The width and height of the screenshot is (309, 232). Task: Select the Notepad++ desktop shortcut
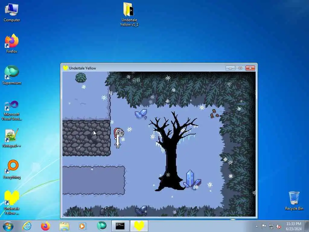pos(12,138)
